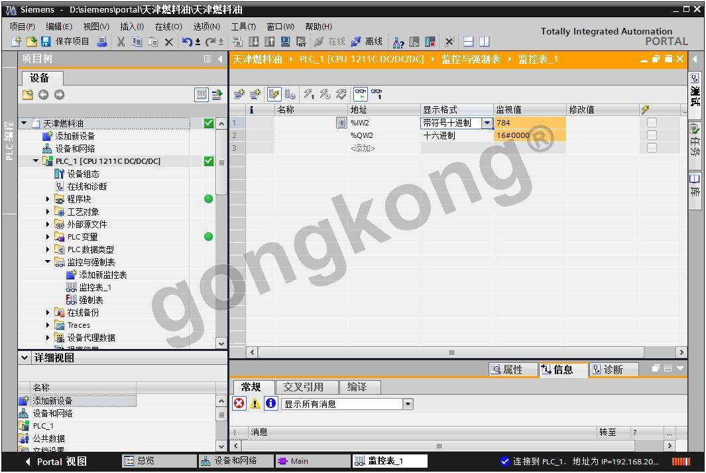Click the project tree down scroll arrow
The height and width of the screenshot is (473, 706).
[221, 343]
